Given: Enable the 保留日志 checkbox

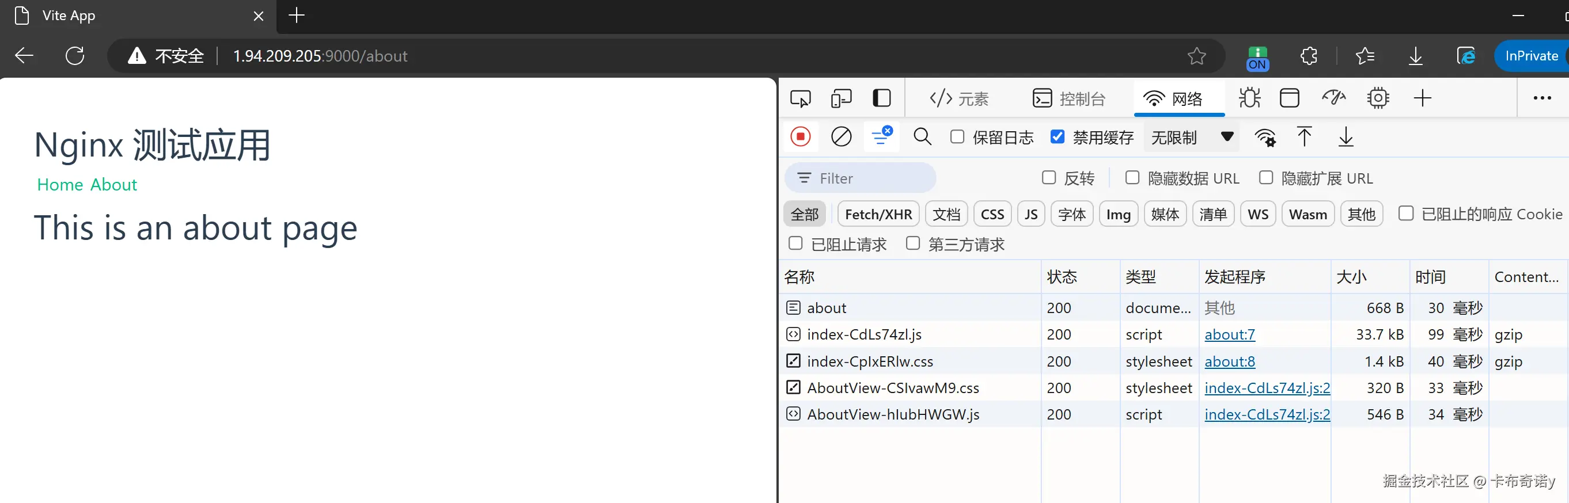Looking at the screenshot, I should click(x=957, y=137).
